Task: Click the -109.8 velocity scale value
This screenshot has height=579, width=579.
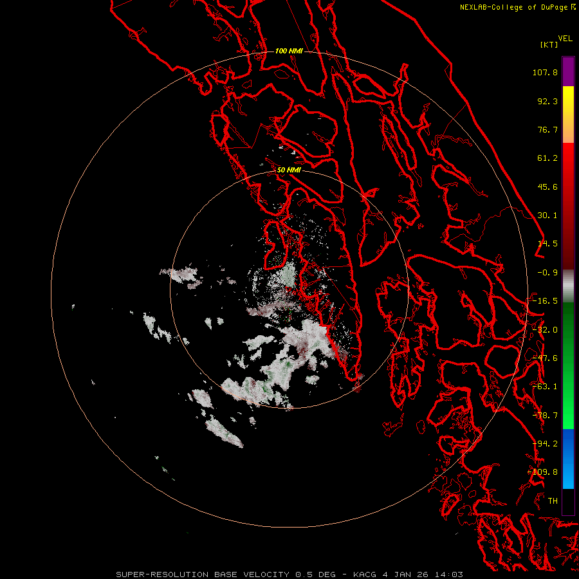Action: [543, 472]
